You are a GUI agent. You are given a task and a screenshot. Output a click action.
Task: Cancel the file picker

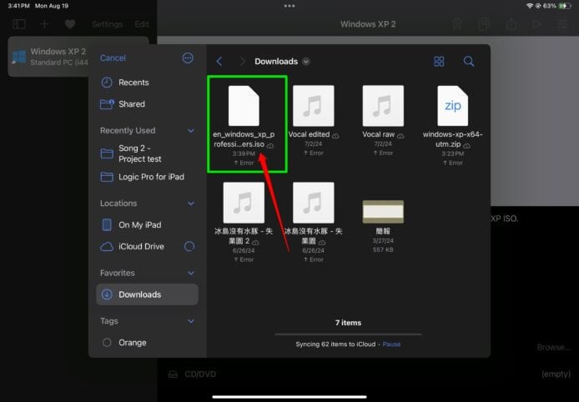[x=113, y=58]
